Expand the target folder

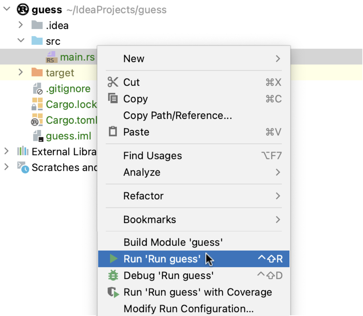coord(20,72)
